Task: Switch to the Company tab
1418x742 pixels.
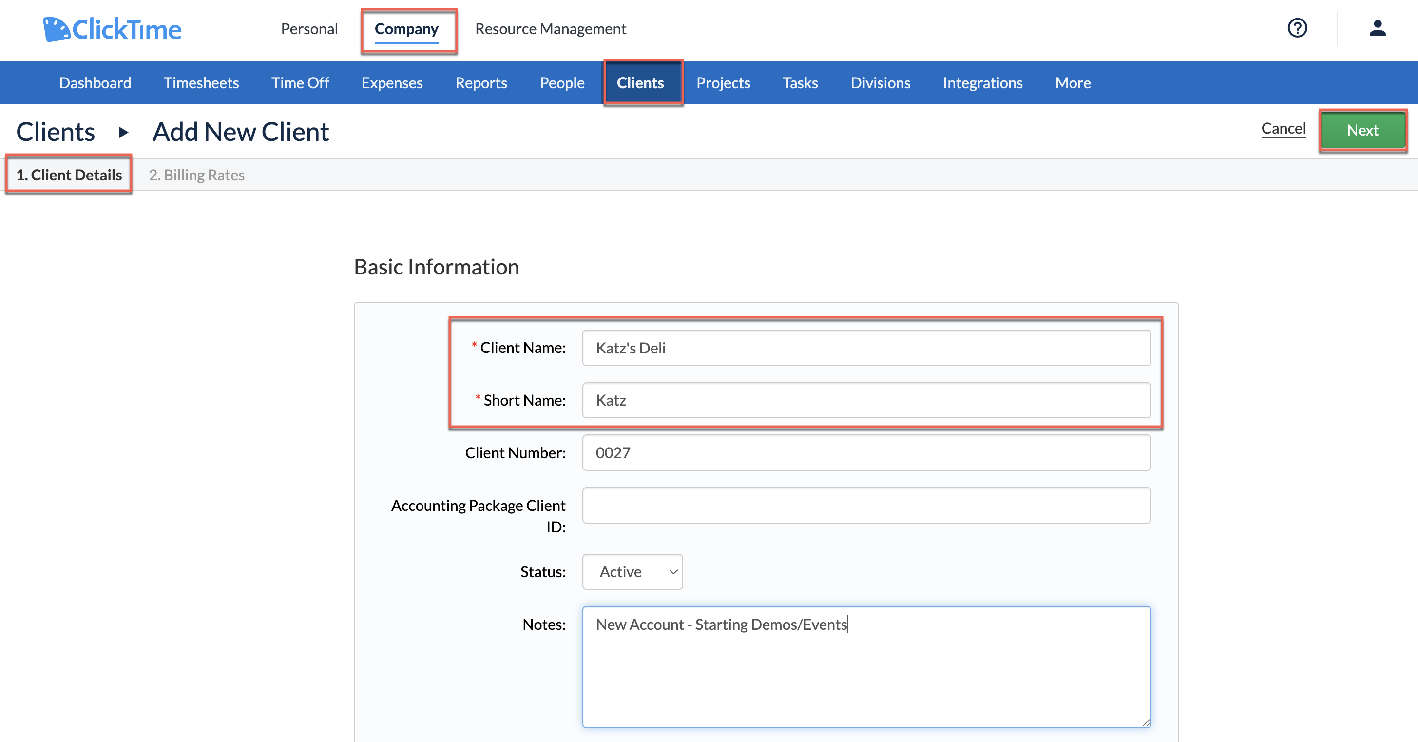Action: click(406, 29)
